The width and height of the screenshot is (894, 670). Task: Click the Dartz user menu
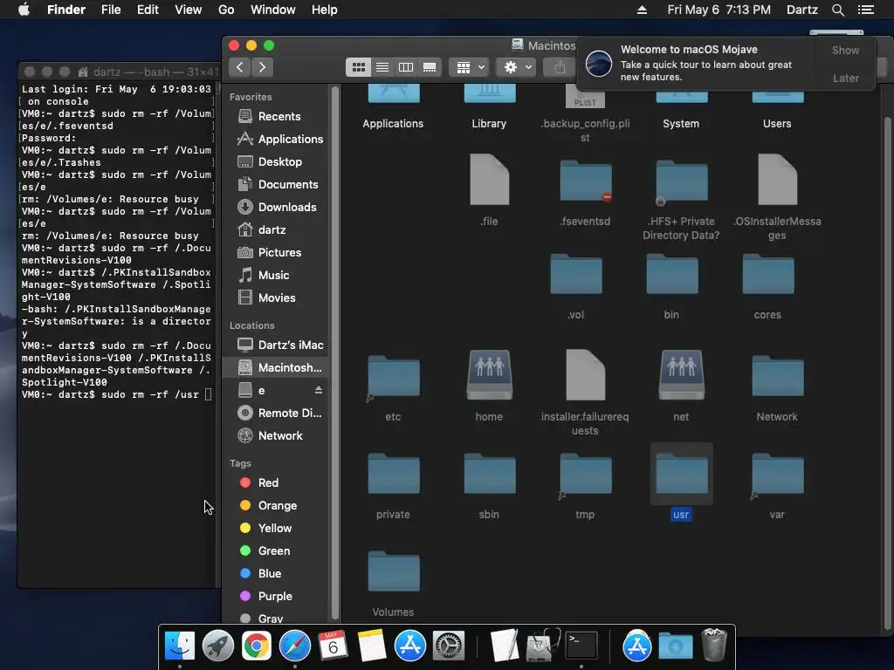(x=802, y=10)
